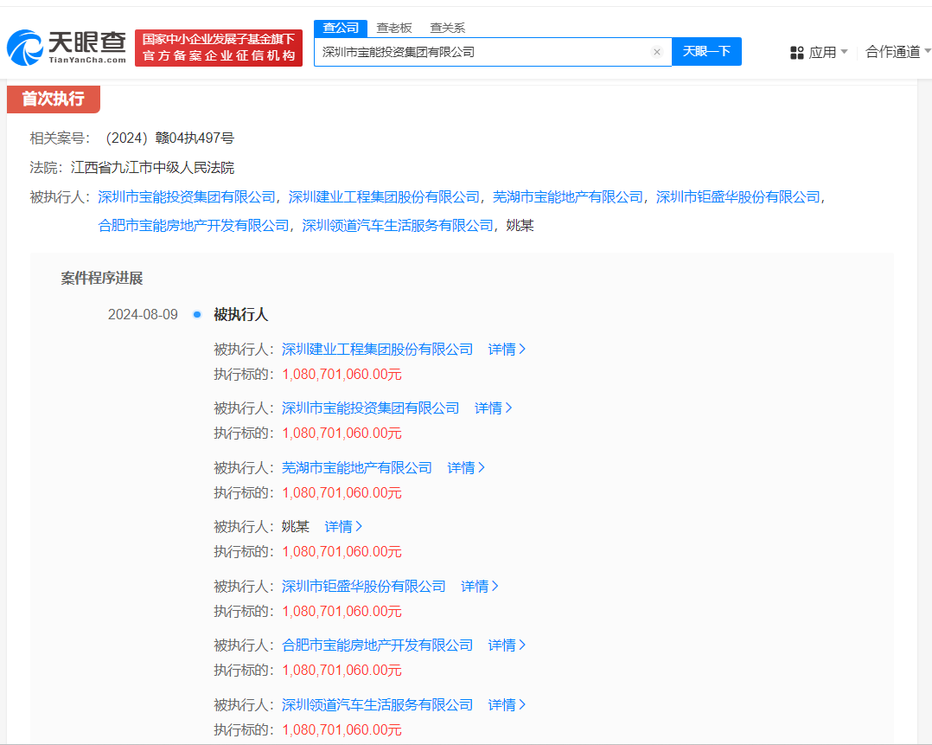Image resolution: width=932 pixels, height=745 pixels.
Task: Expand 详情 for 深圳市宝能投资集团有限公司
Action: (492, 408)
